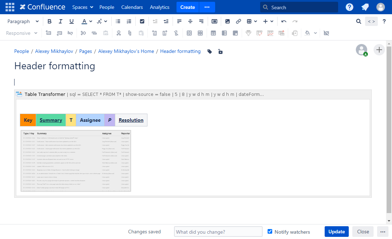Screen dimensions: 392x239
Task: Open Confluence app switcher grid
Action: 10,7
